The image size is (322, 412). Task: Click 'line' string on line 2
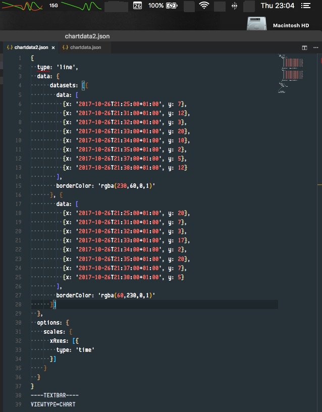(x=66, y=67)
